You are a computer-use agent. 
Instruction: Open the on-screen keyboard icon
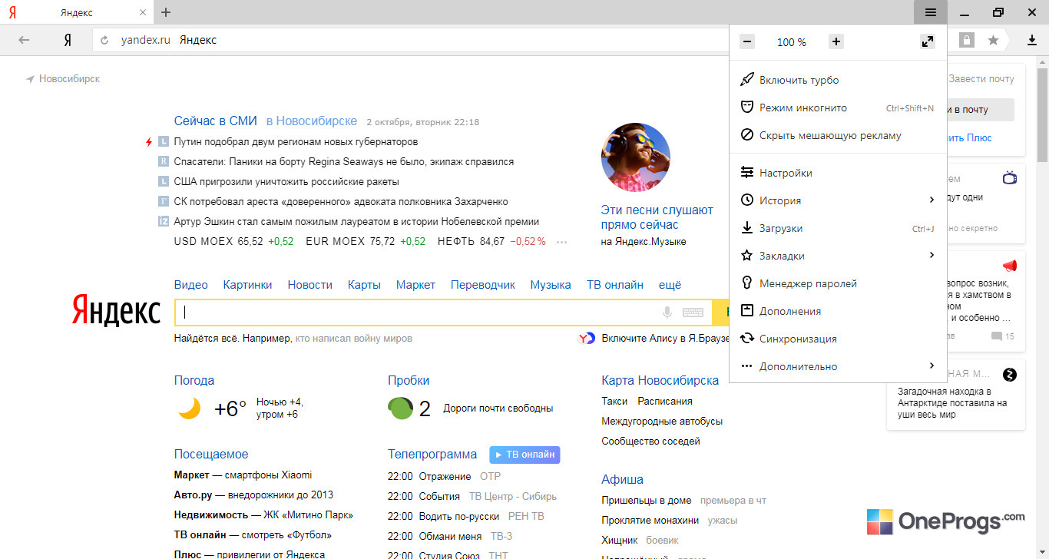pyautogui.click(x=693, y=313)
